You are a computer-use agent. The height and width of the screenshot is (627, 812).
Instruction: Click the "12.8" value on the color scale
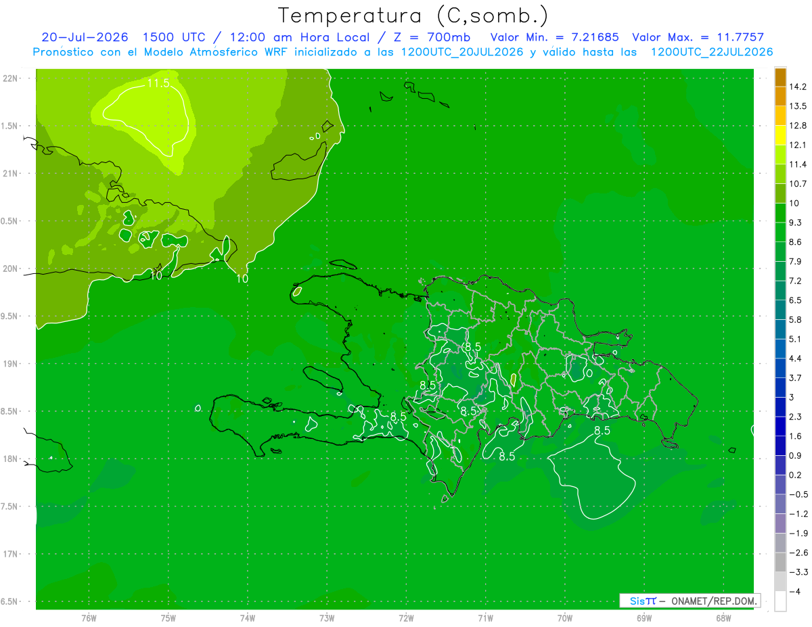coord(797,125)
